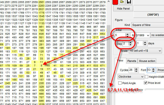Click highlighted cell 293 in the grid
Viewport: 164px width, 105px height.
(82, 45)
